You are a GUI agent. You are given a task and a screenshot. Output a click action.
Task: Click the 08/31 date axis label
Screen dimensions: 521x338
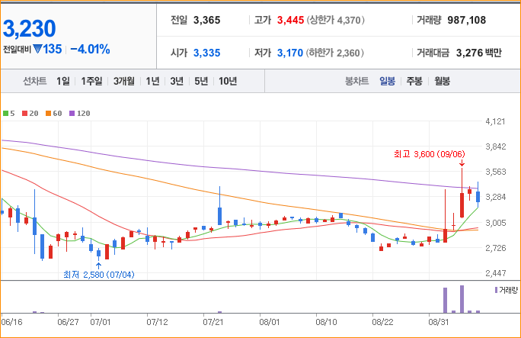439,322
